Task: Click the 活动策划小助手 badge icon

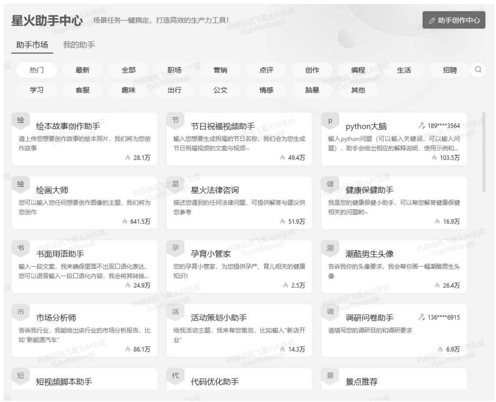Action: point(175,312)
